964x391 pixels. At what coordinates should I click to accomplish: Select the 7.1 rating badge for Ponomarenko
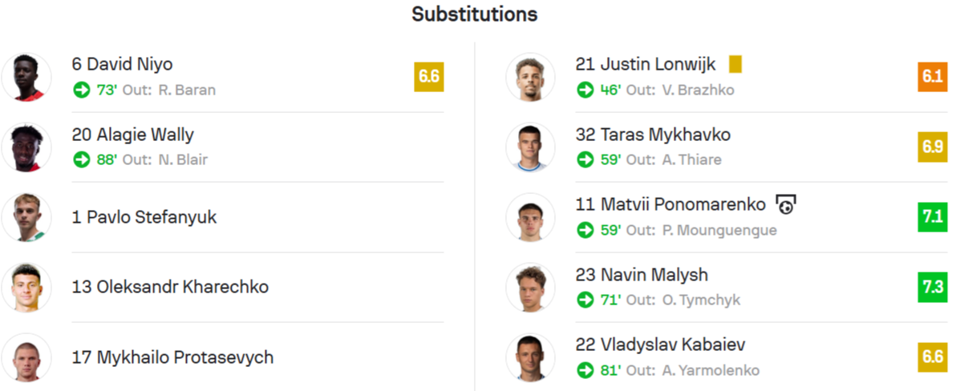933,216
